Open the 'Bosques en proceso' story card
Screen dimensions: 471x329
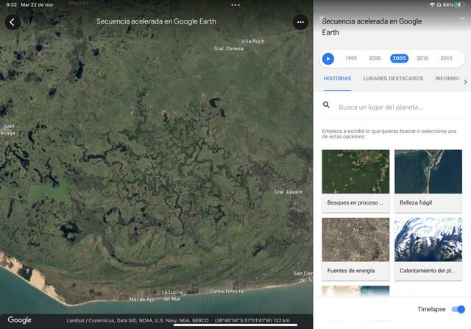(355, 181)
